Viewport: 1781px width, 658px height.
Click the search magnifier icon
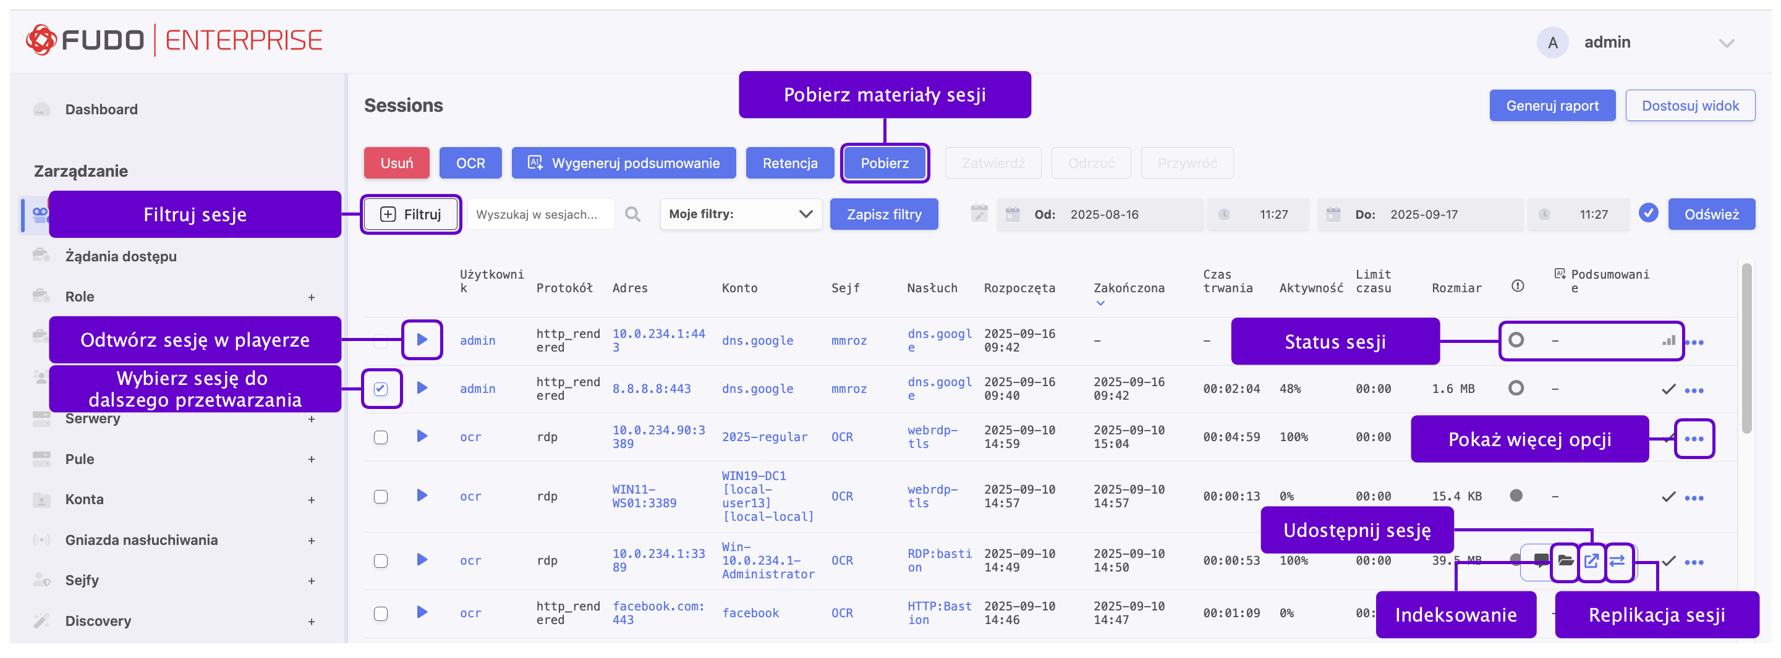tap(632, 214)
